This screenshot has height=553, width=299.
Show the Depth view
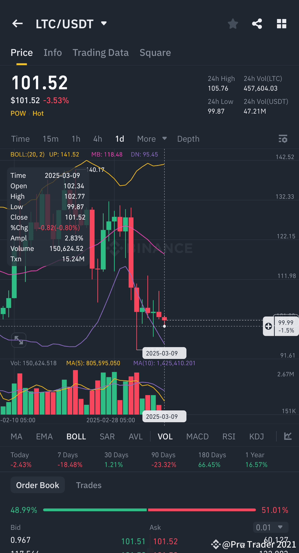(188, 139)
